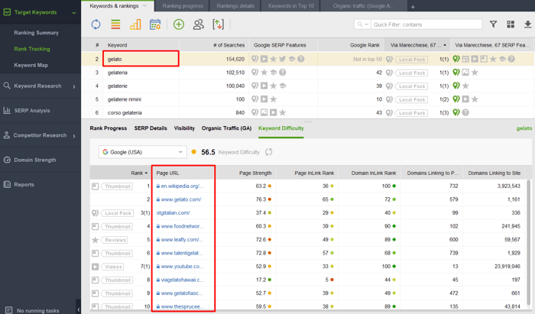The width and height of the screenshot is (535, 314).
Task: Click the Videos badge in youtube row
Action: 113,267
